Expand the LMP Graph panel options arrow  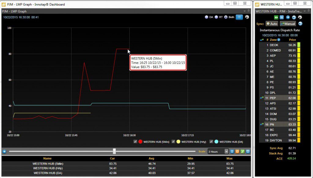coord(245,11)
